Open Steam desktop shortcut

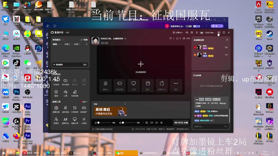coord(270,35)
